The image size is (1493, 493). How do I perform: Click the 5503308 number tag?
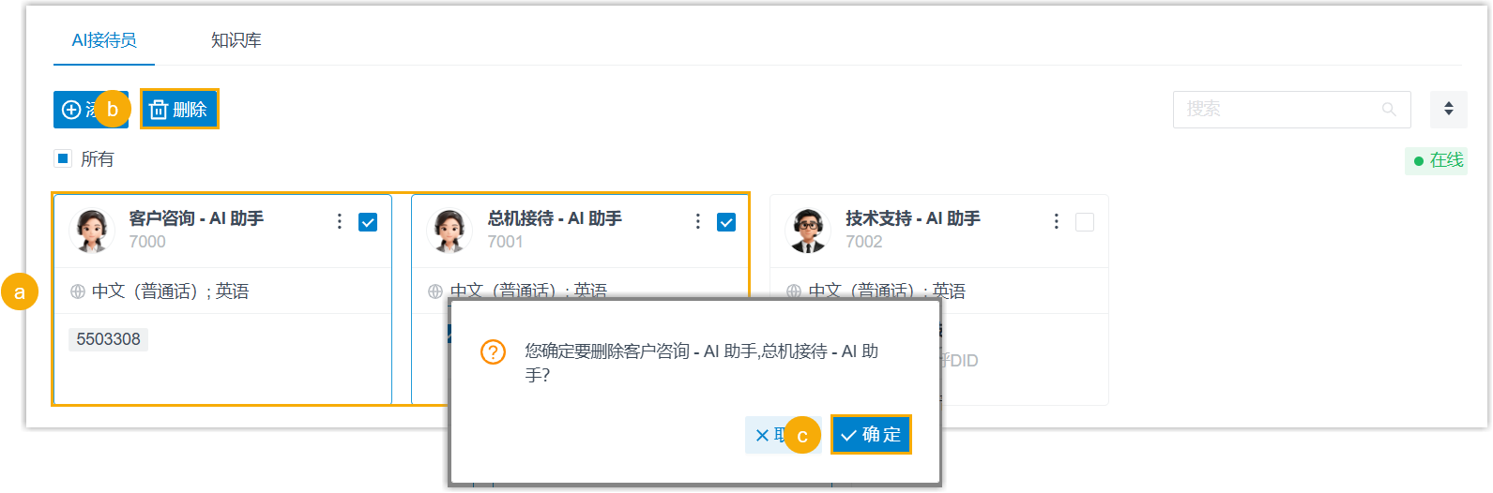click(108, 339)
